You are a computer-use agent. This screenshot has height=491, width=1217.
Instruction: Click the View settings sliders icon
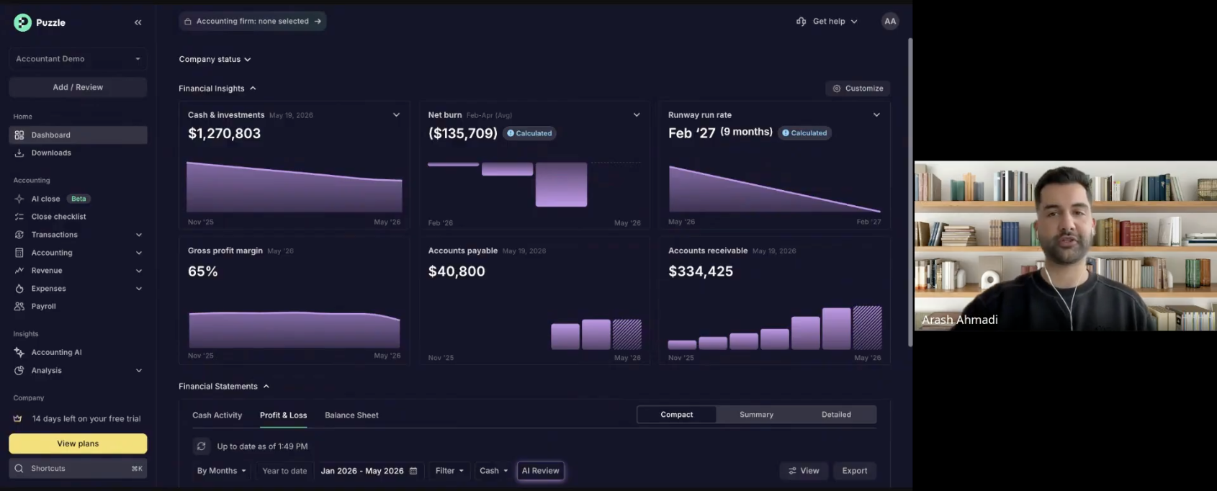(792, 471)
